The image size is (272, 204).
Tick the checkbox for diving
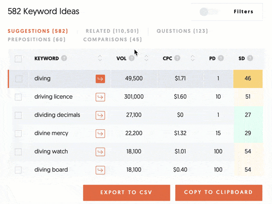tap(19, 79)
